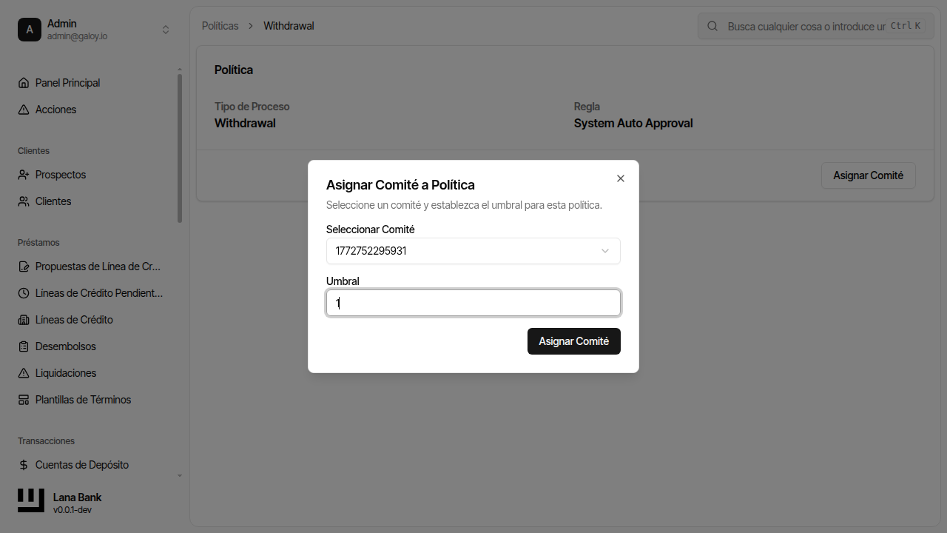Click inside the Umbral input field
Viewport: 947px width, 533px height.
pyautogui.click(x=473, y=303)
